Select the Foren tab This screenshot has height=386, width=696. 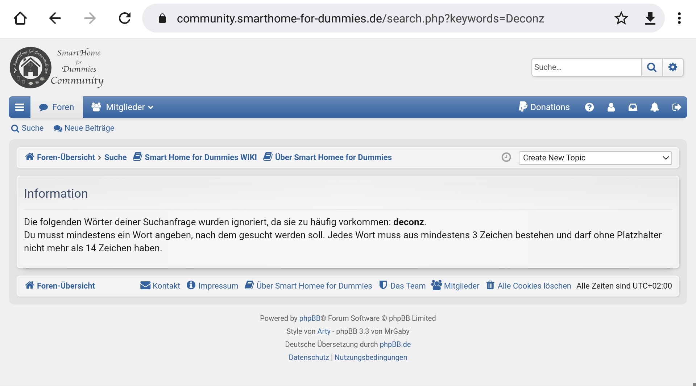(57, 107)
